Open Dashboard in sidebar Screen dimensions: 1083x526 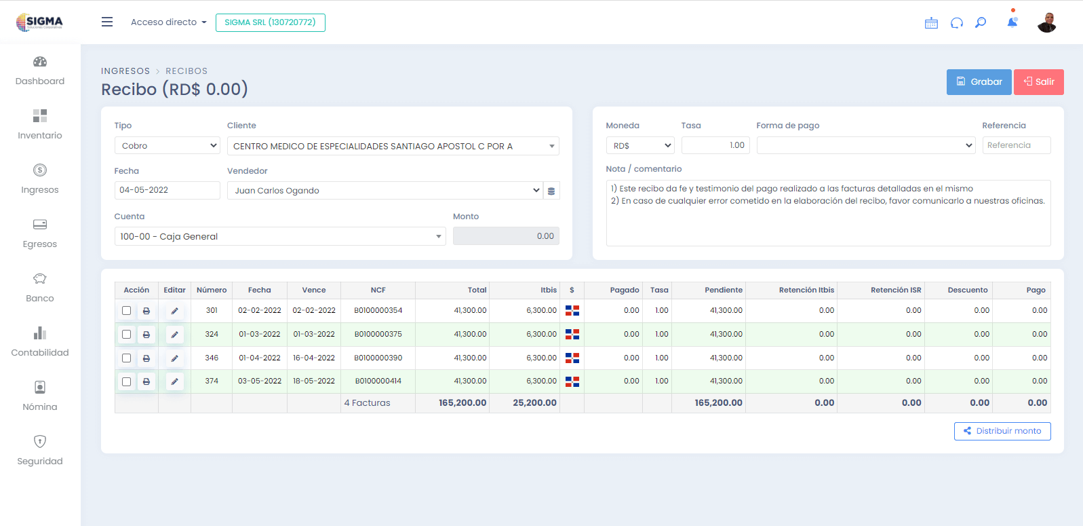(40, 71)
